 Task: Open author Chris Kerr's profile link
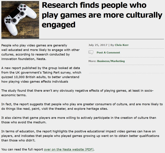click(122, 45)
